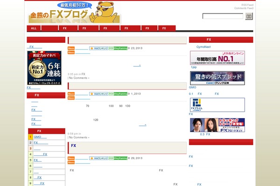Click the orange number 3 rank badge
Image resolution: width=280 pixels, height=186 pixels.
(30, 149)
